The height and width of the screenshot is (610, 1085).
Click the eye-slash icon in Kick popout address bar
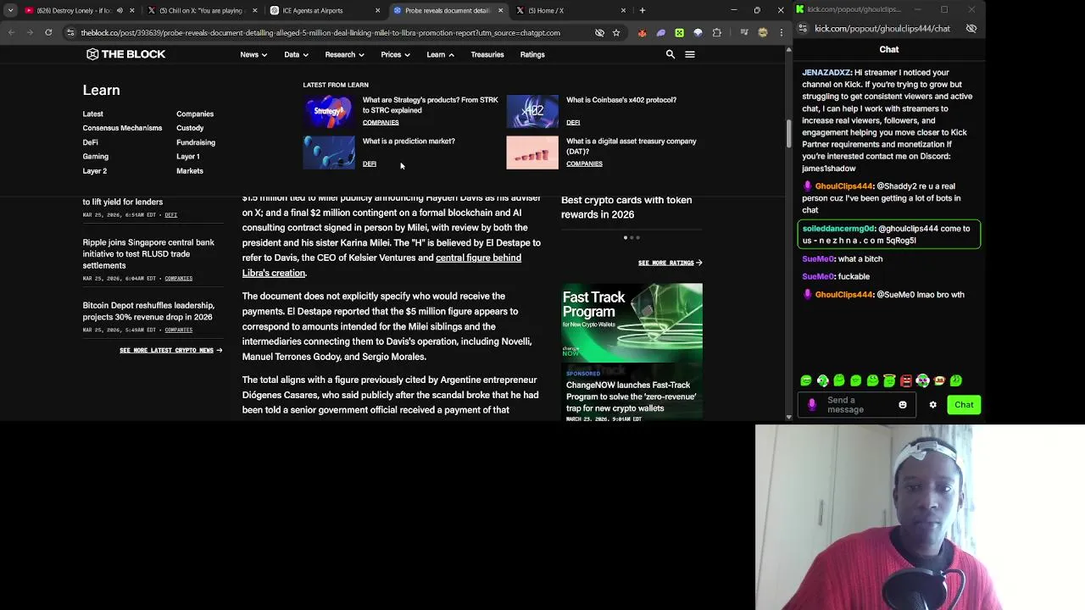(971, 29)
